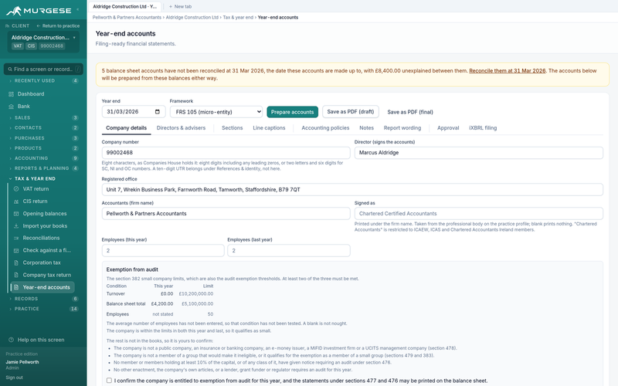Switch to the Line captions tab
Image resolution: width=618 pixels, height=386 pixels.
(269, 128)
